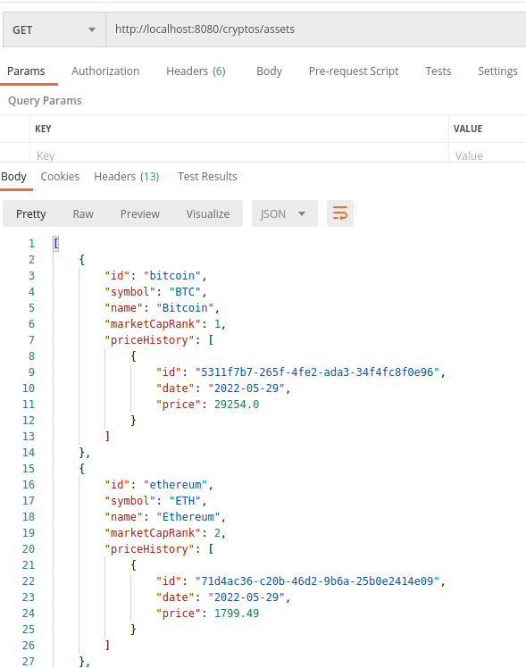Toggle the line wrap icon
Viewport: 526px width, 668px height.
pyautogui.click(x=340, y=213)
